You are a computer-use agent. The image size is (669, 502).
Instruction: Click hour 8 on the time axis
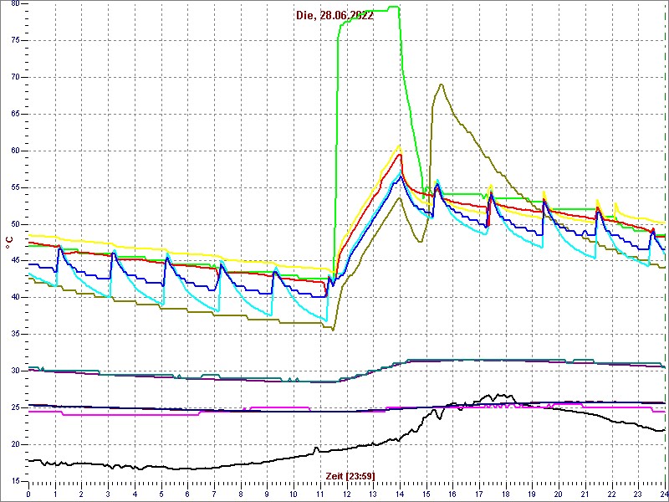[241, 494]
